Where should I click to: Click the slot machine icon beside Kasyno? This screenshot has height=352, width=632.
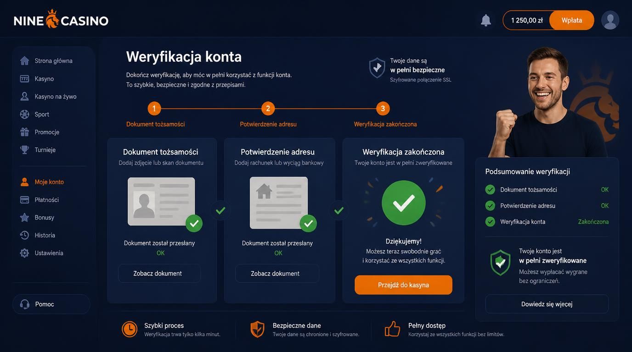(x=24, y=78)
